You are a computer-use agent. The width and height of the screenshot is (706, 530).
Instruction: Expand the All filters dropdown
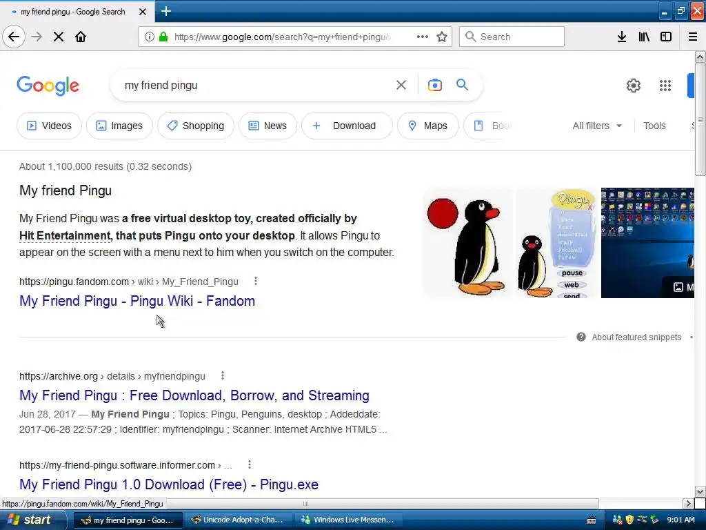pos(597,126)
